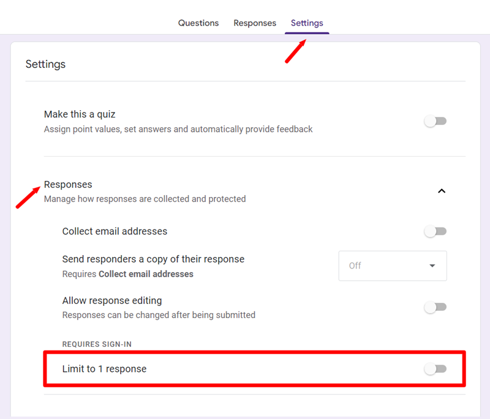This screenshot has height=419, width=490.
Task: Click the 'Settings' page heading
Action: tap(45, 64)
